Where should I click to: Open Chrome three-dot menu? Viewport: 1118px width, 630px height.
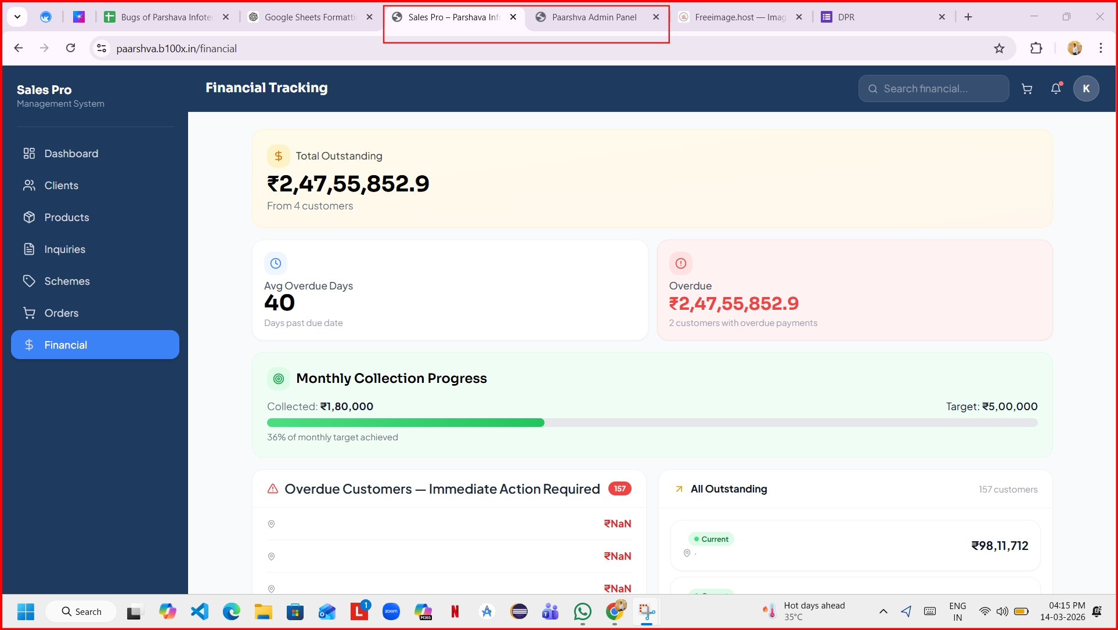[x=1101, y=48]
